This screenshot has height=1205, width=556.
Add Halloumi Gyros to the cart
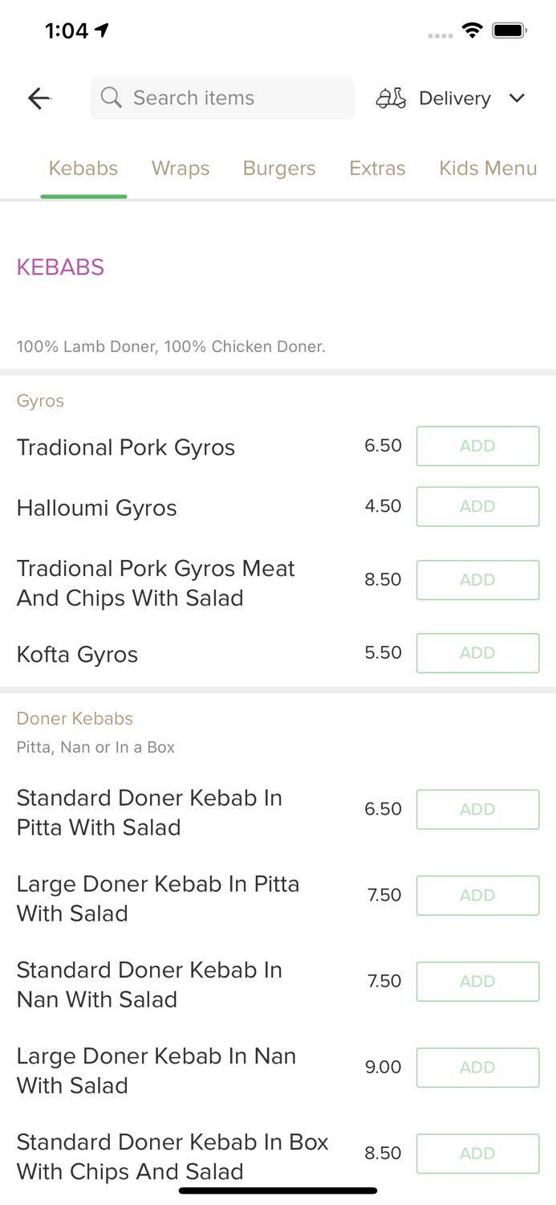pos(477,506)
